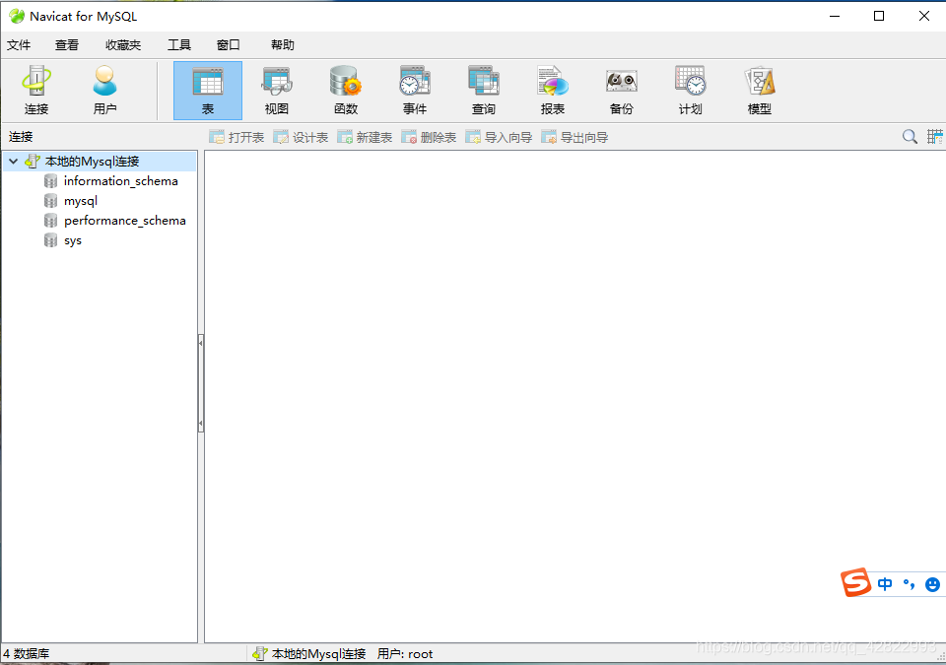Maximize the Navicat window
The width and height of the screenshot is (946, 665).
[879, 17]
